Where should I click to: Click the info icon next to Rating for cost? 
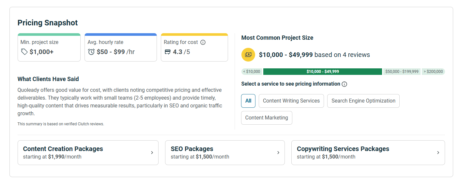[203, 42]
